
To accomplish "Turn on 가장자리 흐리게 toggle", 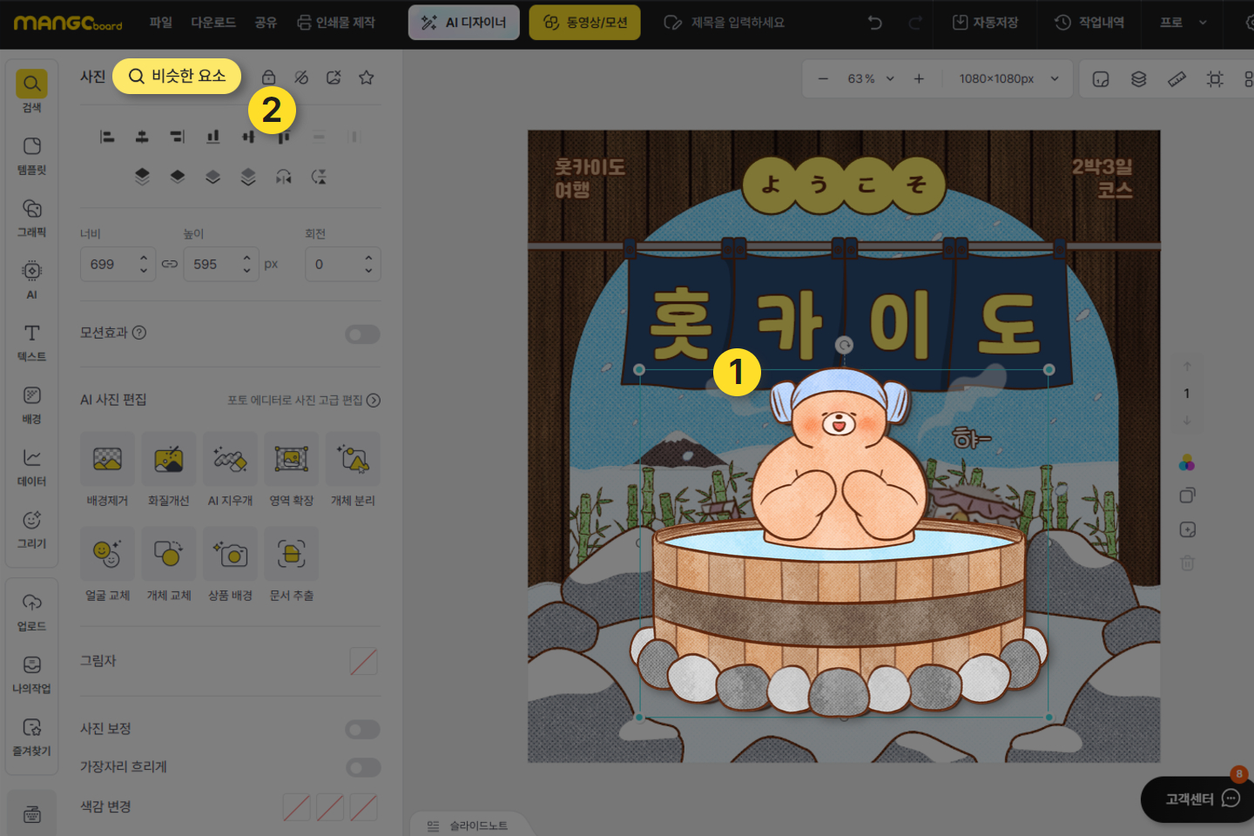I will click(362, 767).
